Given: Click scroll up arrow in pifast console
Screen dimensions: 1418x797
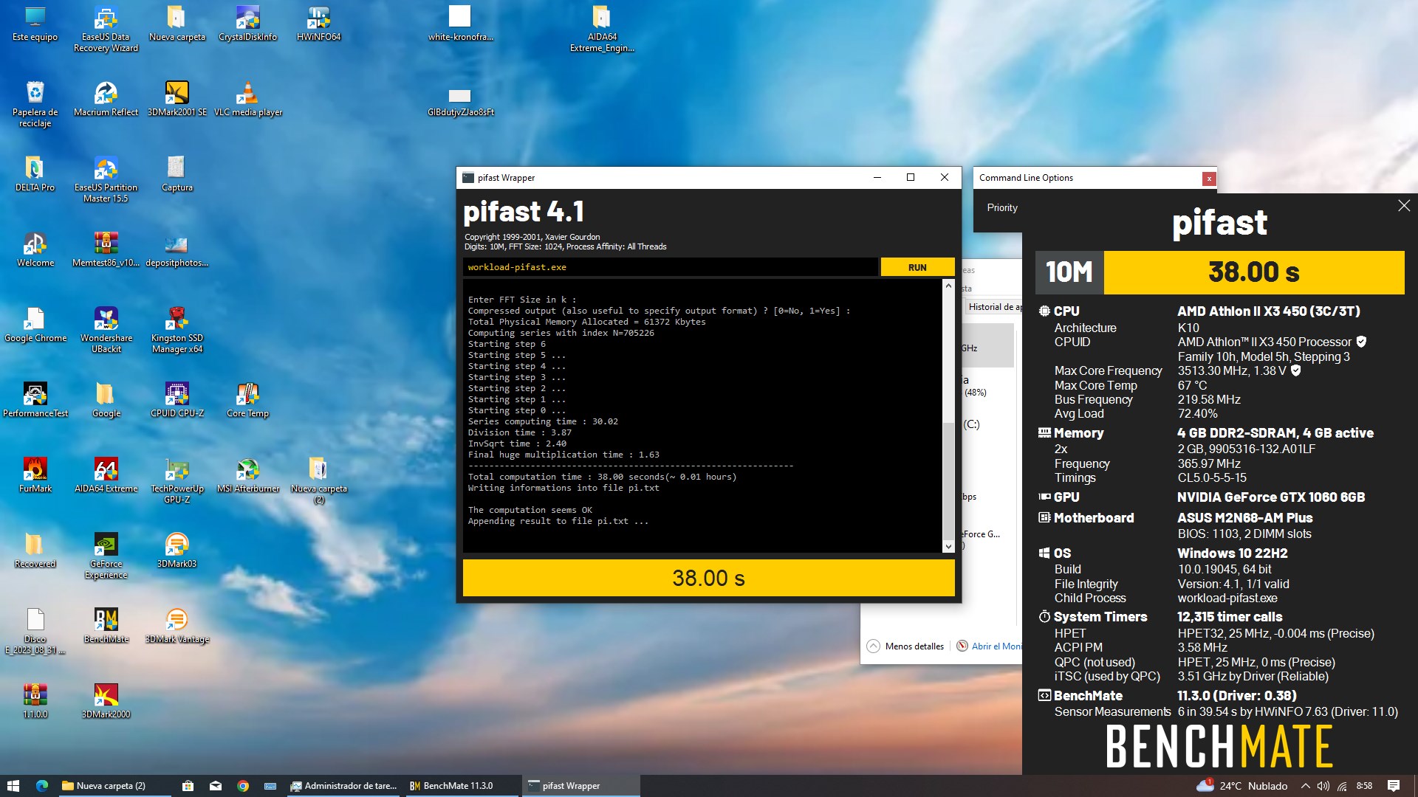Looking at the screenshot, I should (x=948, y=286).
